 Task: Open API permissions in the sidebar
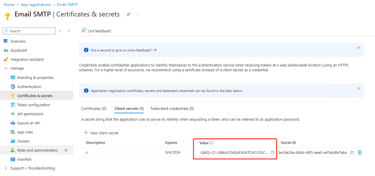30,114
